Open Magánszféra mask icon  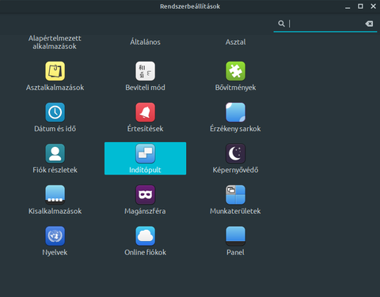click(145, 195)
